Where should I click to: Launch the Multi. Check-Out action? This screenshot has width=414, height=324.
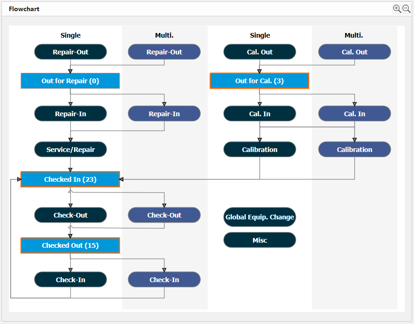(164, 215)
